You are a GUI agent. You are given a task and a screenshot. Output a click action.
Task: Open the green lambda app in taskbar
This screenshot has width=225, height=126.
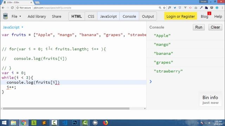tap(34, 123)
